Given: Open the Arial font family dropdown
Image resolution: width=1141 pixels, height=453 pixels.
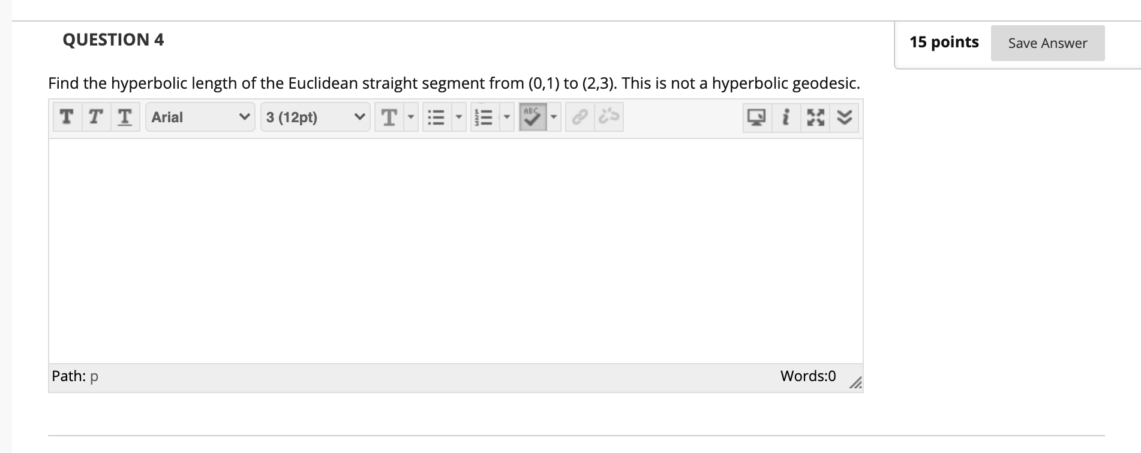Looking at the screenshot, I should pyautogui.click(x=200, y=117).
